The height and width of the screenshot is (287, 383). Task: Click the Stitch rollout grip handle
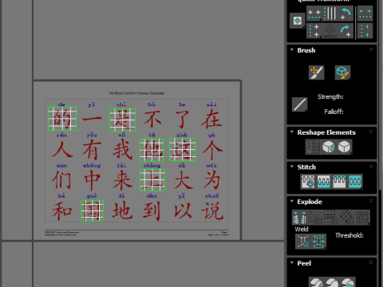coord(371,167)
